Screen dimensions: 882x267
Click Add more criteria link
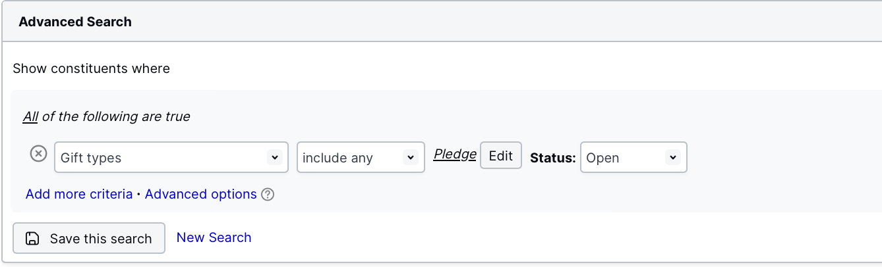(x=79, y=195)
